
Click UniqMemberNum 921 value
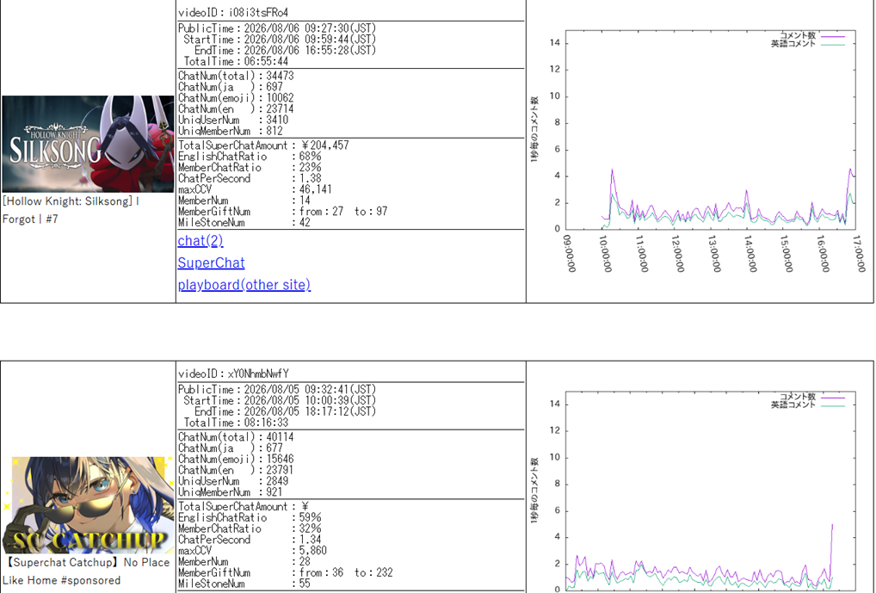click(275, 491)
